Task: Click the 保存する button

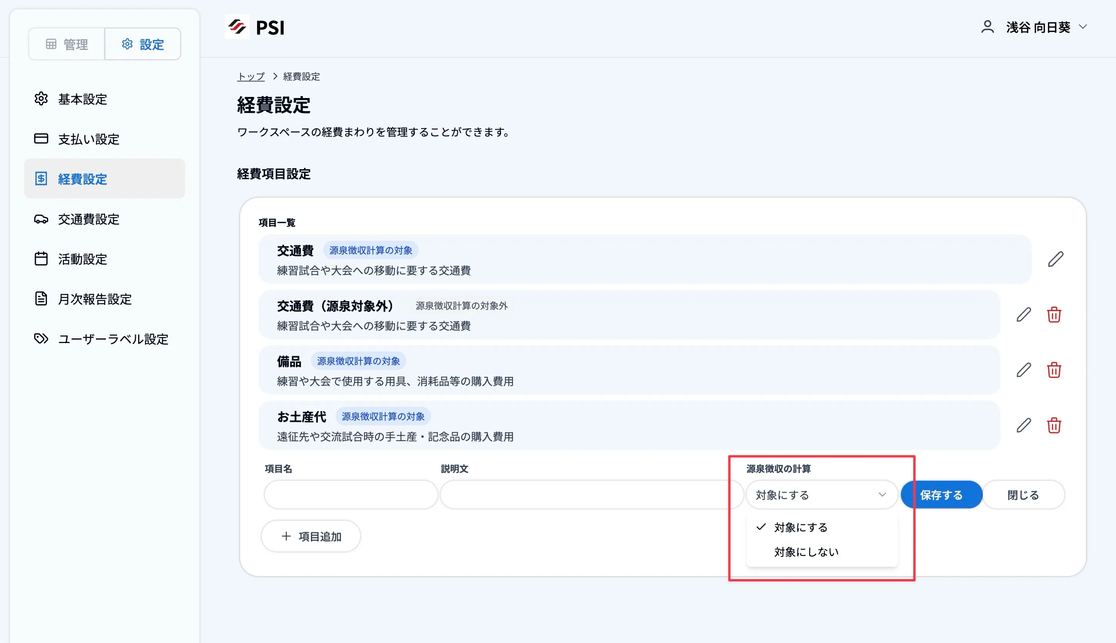Action: coord(942,495)
